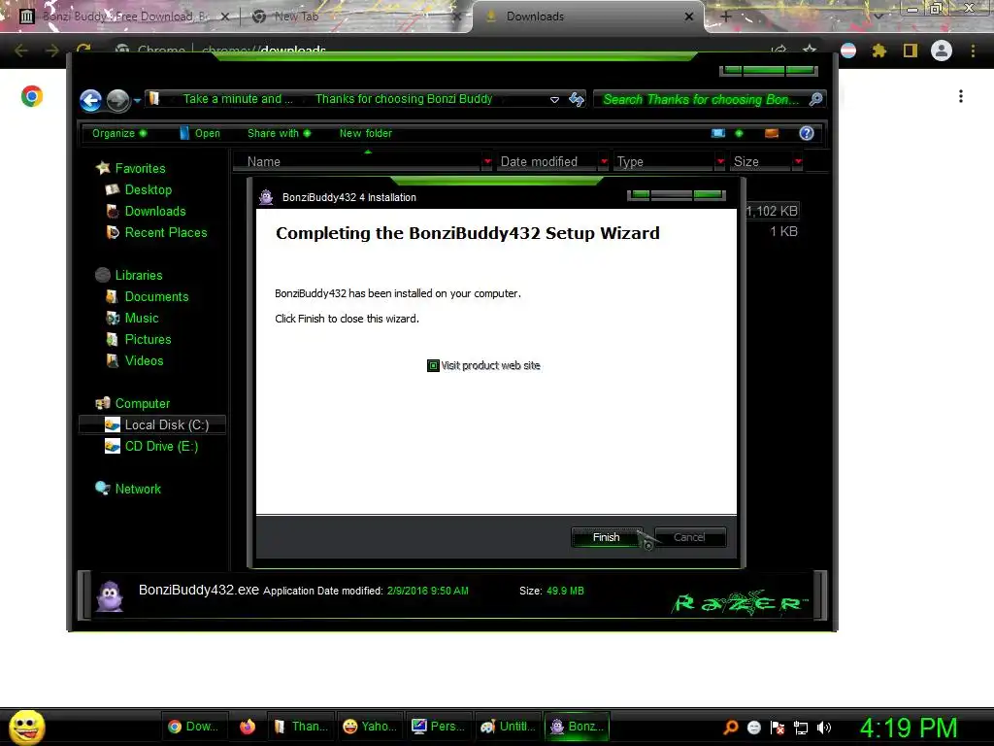The width and height of the screenshot is (994, 746).
Task: Switch to the Yahoo taskbar window
Action: pos(370,727)
